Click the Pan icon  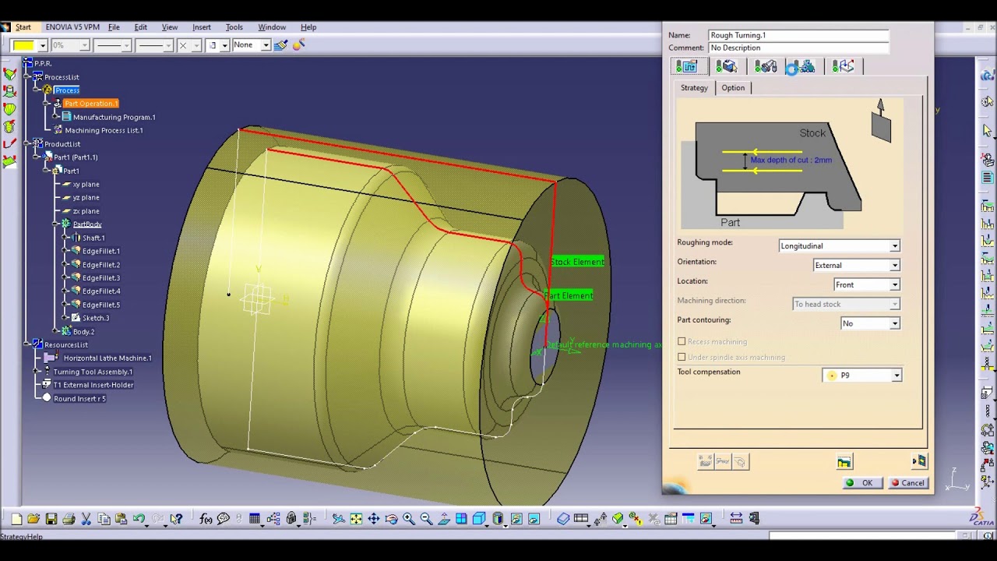pos(374,519)
